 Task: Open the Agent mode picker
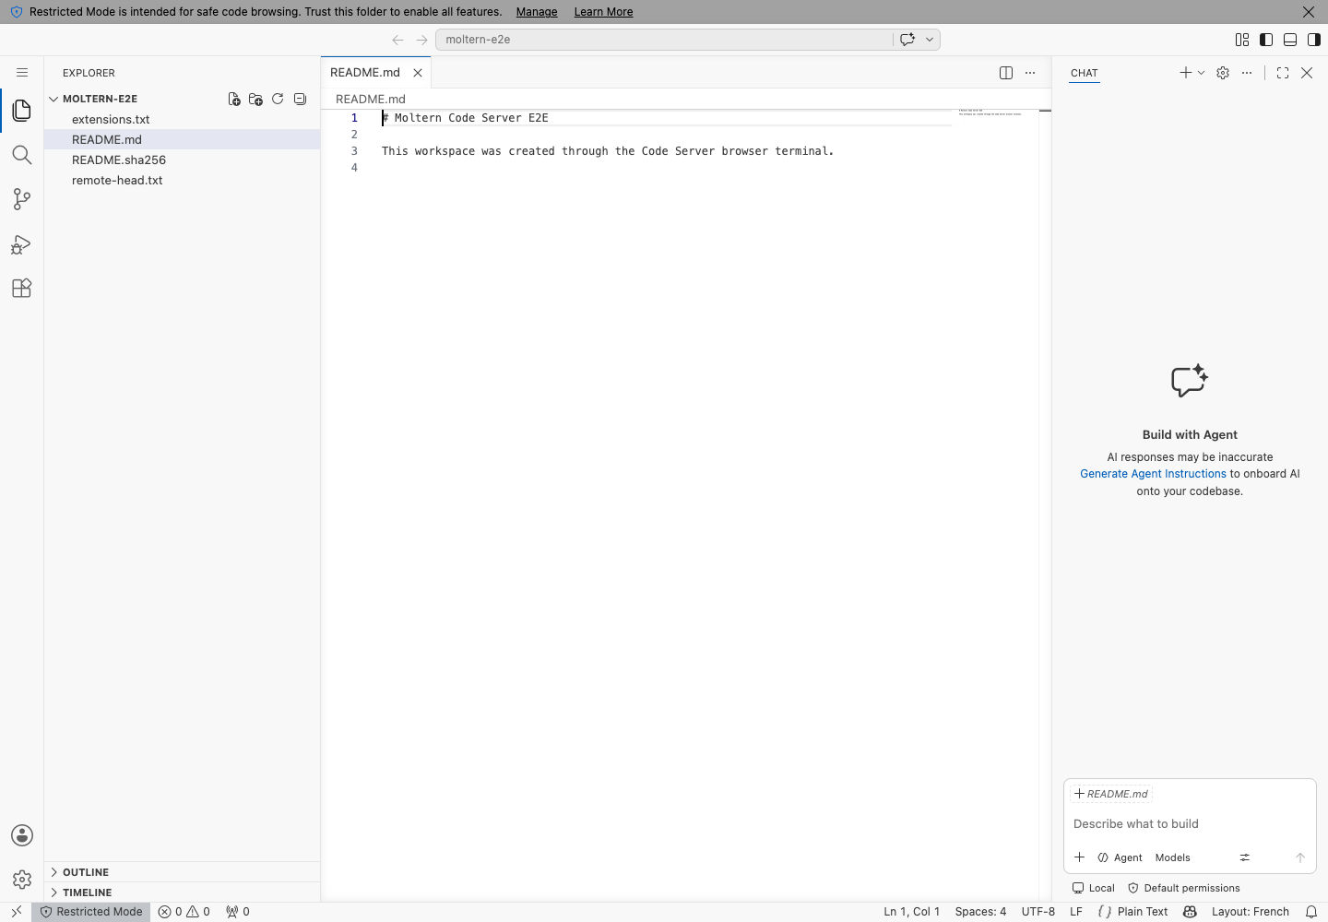(x=1120, y=857)
